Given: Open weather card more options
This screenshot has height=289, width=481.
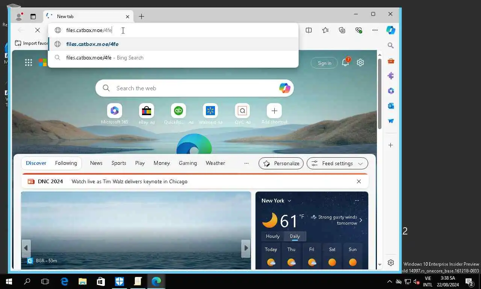Looking at the screenshot, I should (357, 201).
